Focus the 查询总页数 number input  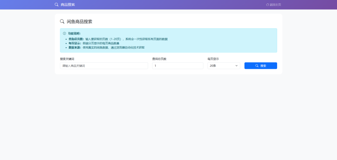pos(178,66)
